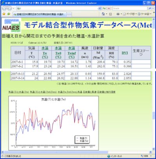Open the 日射量と風速 graph link
156x159 pixels.
point(90,92)
